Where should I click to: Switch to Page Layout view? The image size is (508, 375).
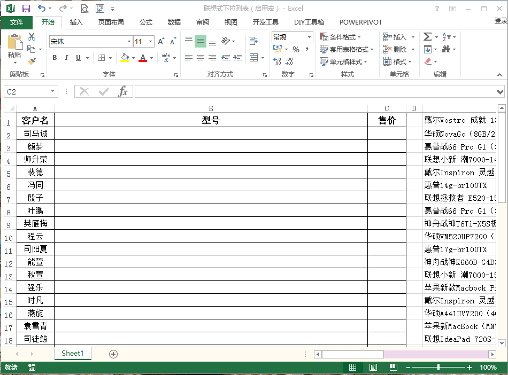373,367
